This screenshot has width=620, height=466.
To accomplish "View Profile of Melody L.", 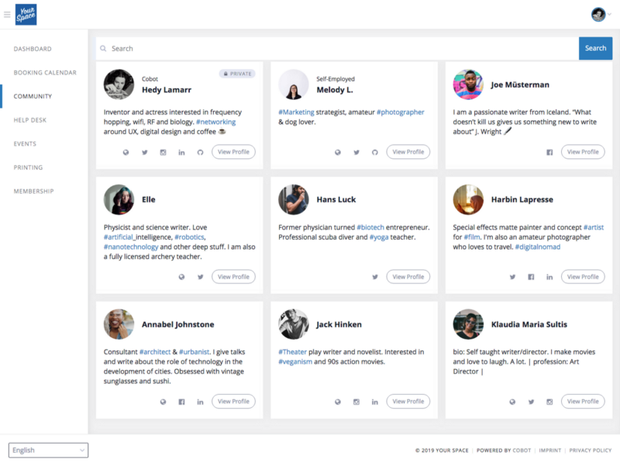I will [x=408, y=152].
